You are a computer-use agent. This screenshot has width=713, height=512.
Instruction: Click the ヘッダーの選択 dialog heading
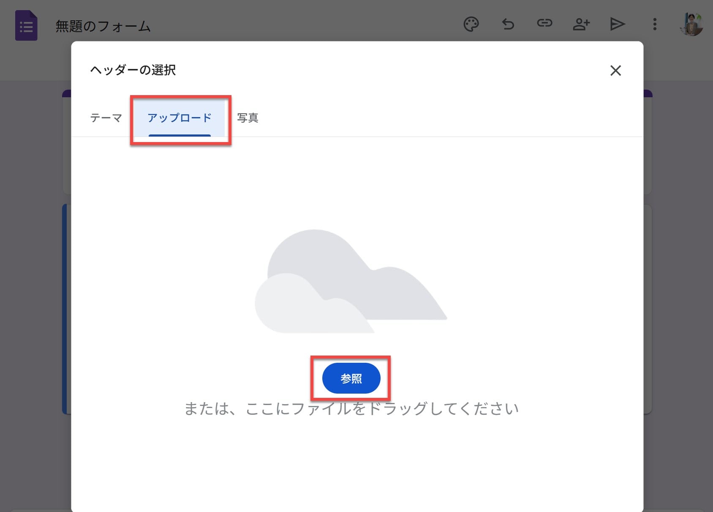coord(133,70)
